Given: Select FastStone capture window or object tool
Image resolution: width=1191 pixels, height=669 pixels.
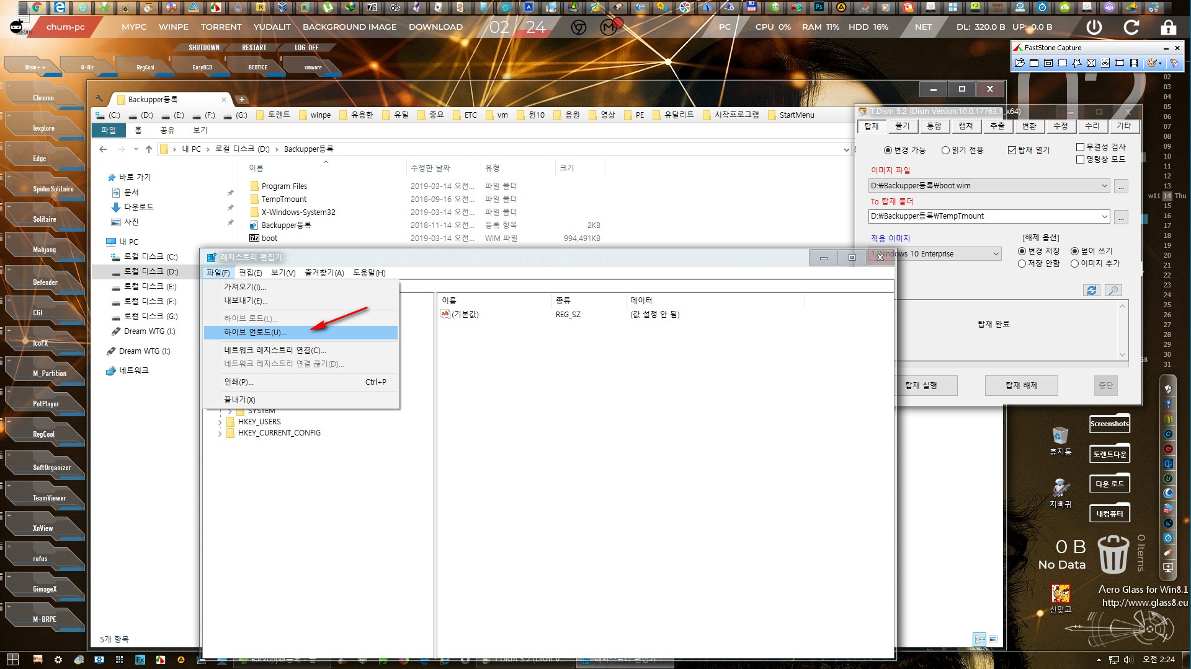Looking at the screenshot, I should tap(1048, 63).
